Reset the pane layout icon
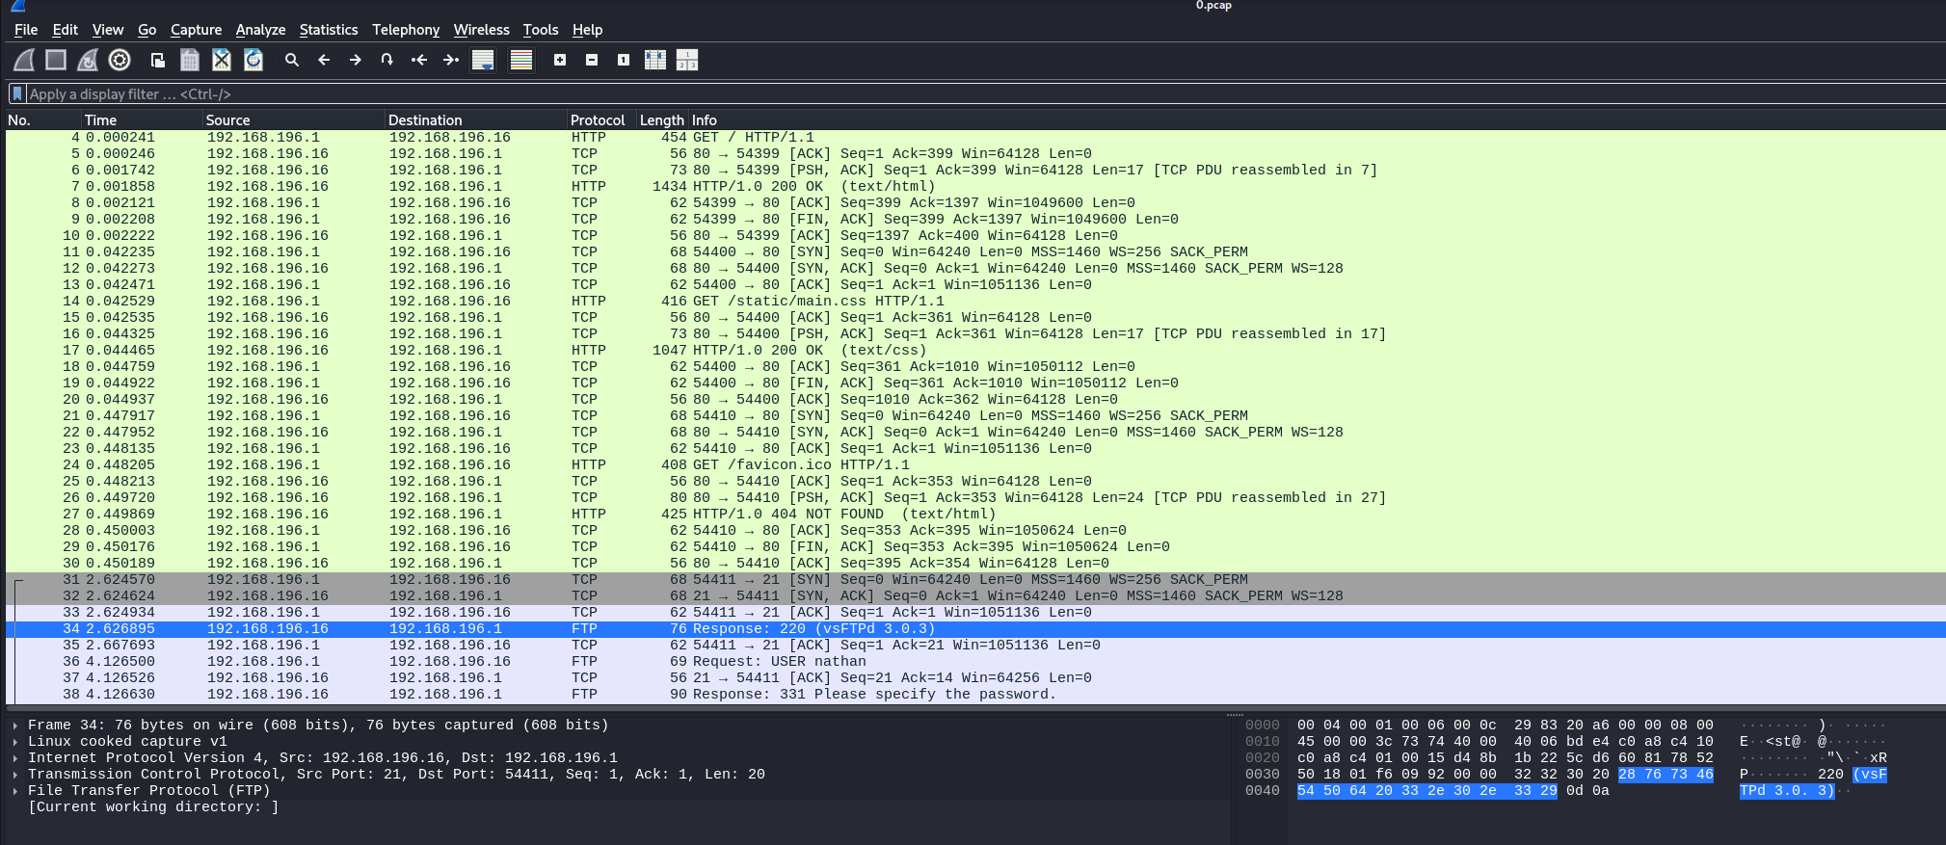The image size is (1946, 845). click(x=687, y=60)
